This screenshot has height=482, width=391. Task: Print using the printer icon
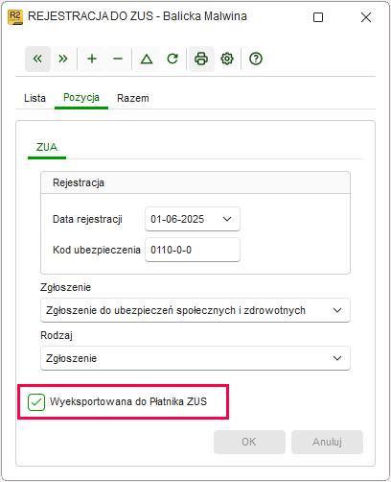pos(201,59)
